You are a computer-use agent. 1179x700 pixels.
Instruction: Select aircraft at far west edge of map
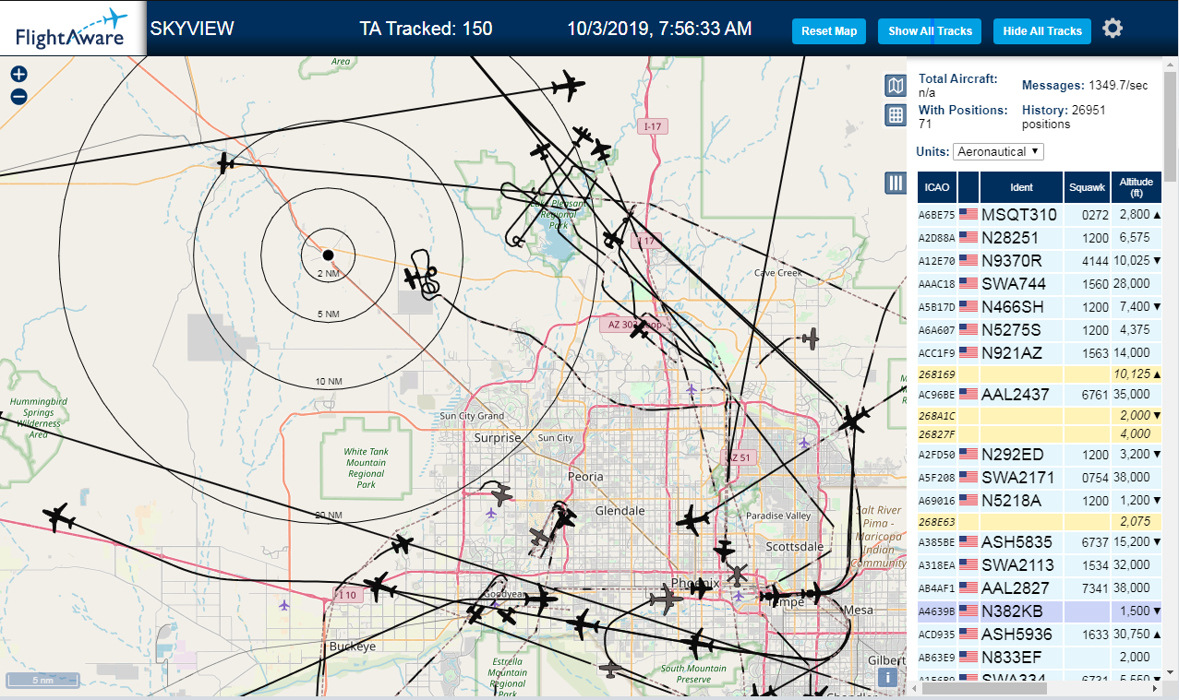pos(59,517)
